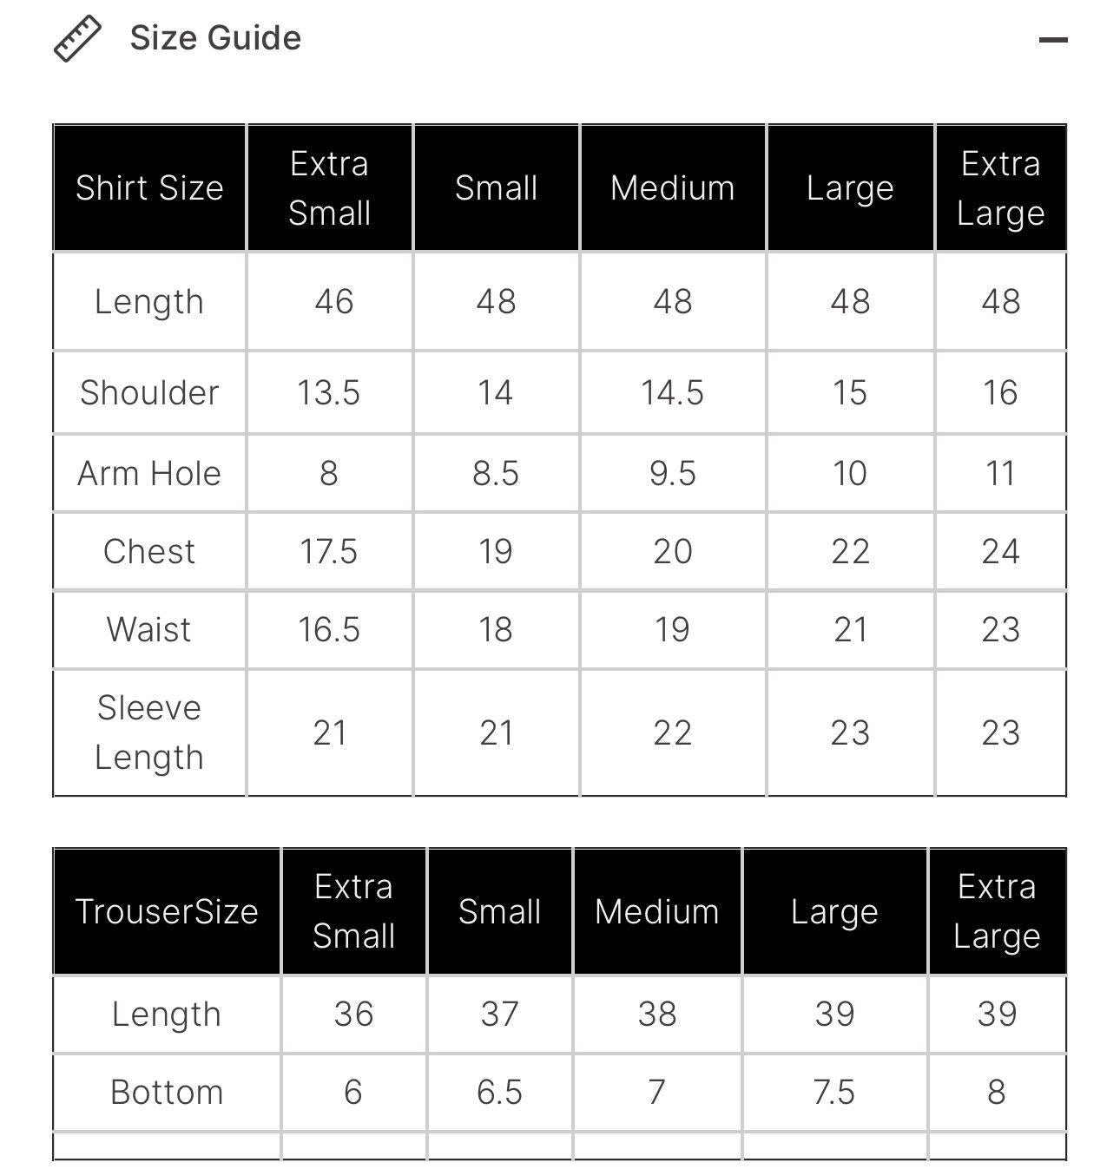Click the Sleeve Length row label

pyautogui.click(x=149, y=732)
